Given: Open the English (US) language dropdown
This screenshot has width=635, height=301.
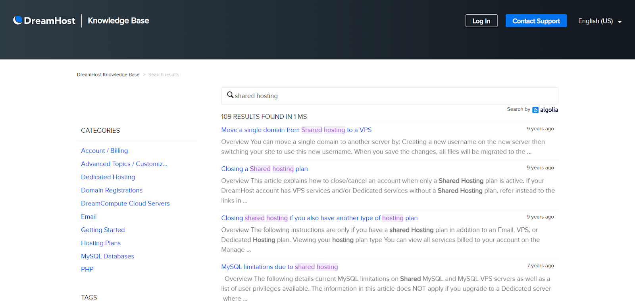Looking at the screenshot, I should point(600,21).
